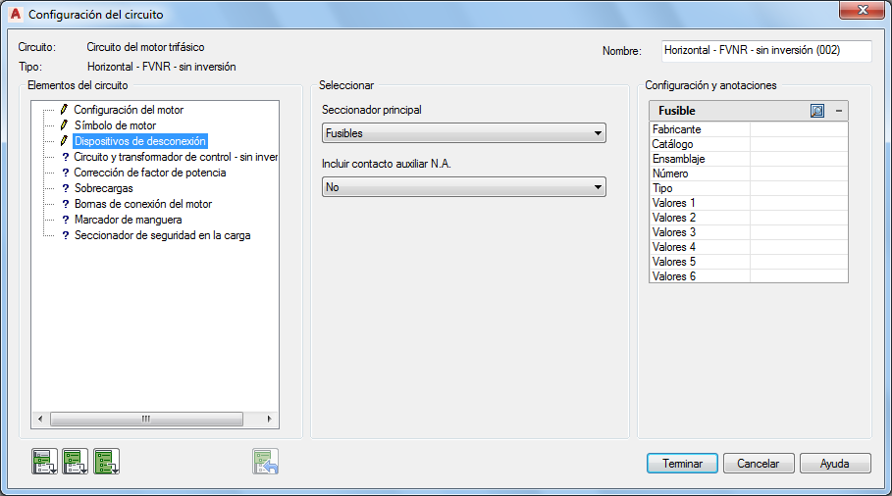The height and width of the screenshot is (496, 892).
Task: Click the Ayuda button
Action: (x=834, y=463)
